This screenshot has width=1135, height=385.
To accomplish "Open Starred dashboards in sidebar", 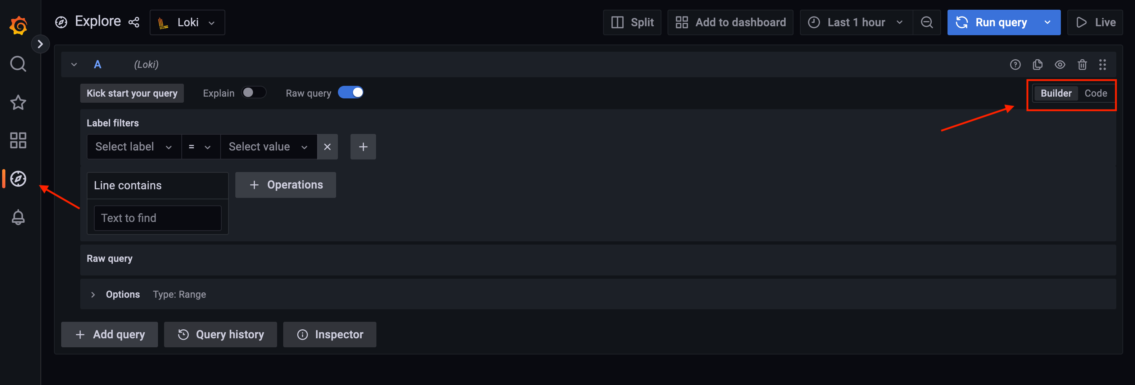I will (x=18, y=102).
